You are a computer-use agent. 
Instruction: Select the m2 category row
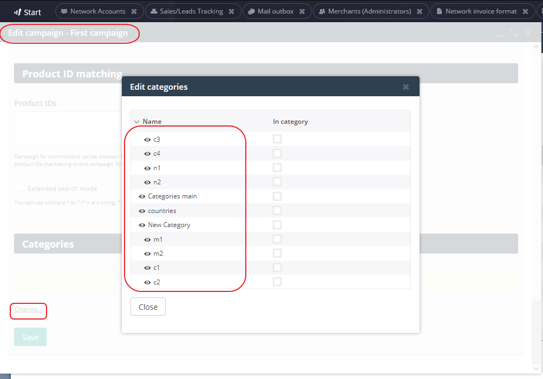click(158, 254)
